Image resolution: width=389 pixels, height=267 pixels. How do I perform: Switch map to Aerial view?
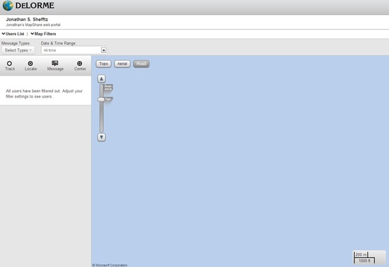pyautogui.click(x=122, y=64)
